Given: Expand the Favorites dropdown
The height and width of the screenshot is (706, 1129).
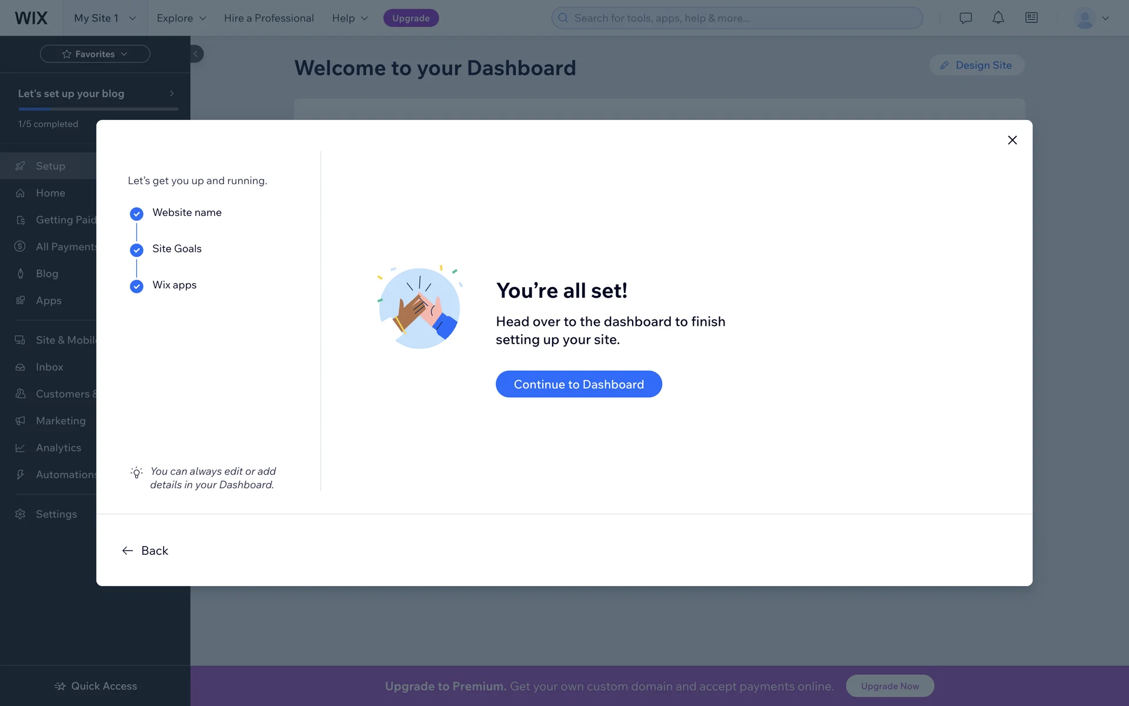Looking at the screenshot, I should (x=95, y=54).
